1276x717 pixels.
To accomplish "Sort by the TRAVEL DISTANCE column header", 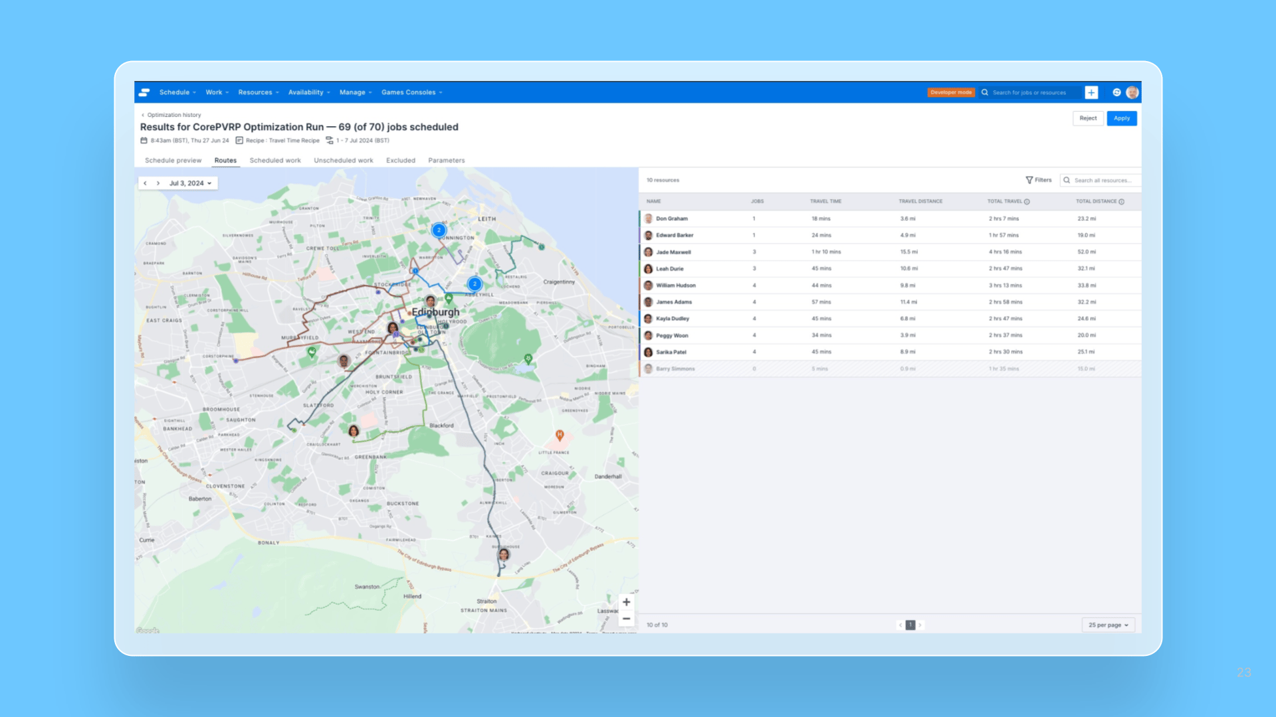I will point(920,201).
